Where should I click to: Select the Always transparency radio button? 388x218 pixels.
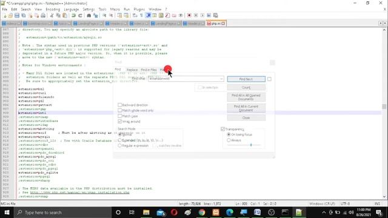(229, 140)
